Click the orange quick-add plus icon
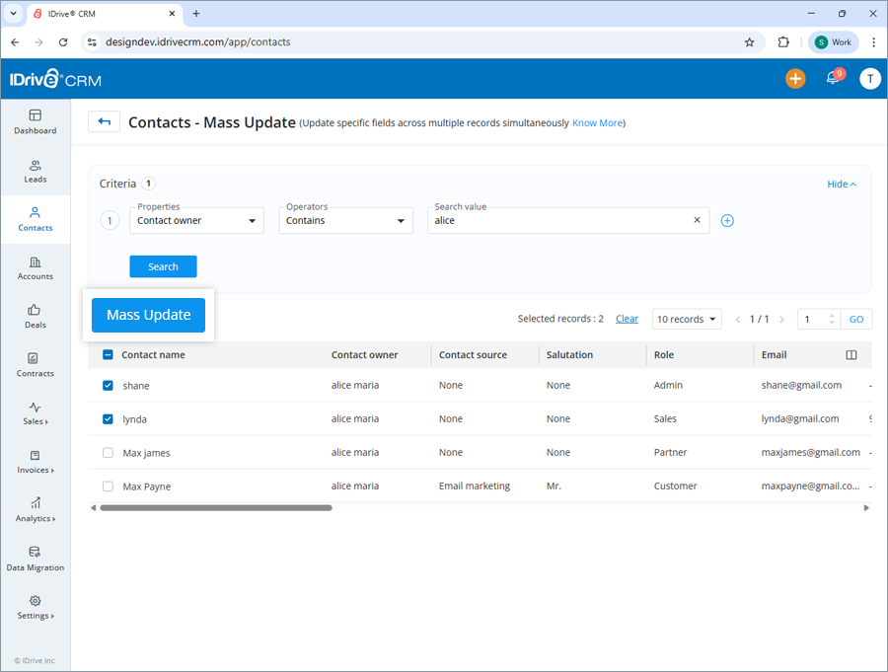This screenshot has width=888, height=672. [x=795, y=77]
